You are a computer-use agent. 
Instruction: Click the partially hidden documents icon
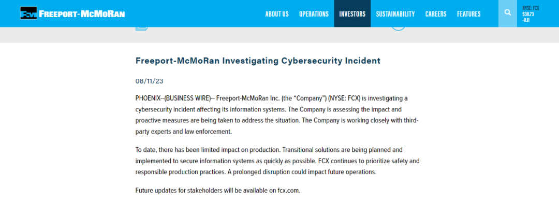[x=141, y=28]
